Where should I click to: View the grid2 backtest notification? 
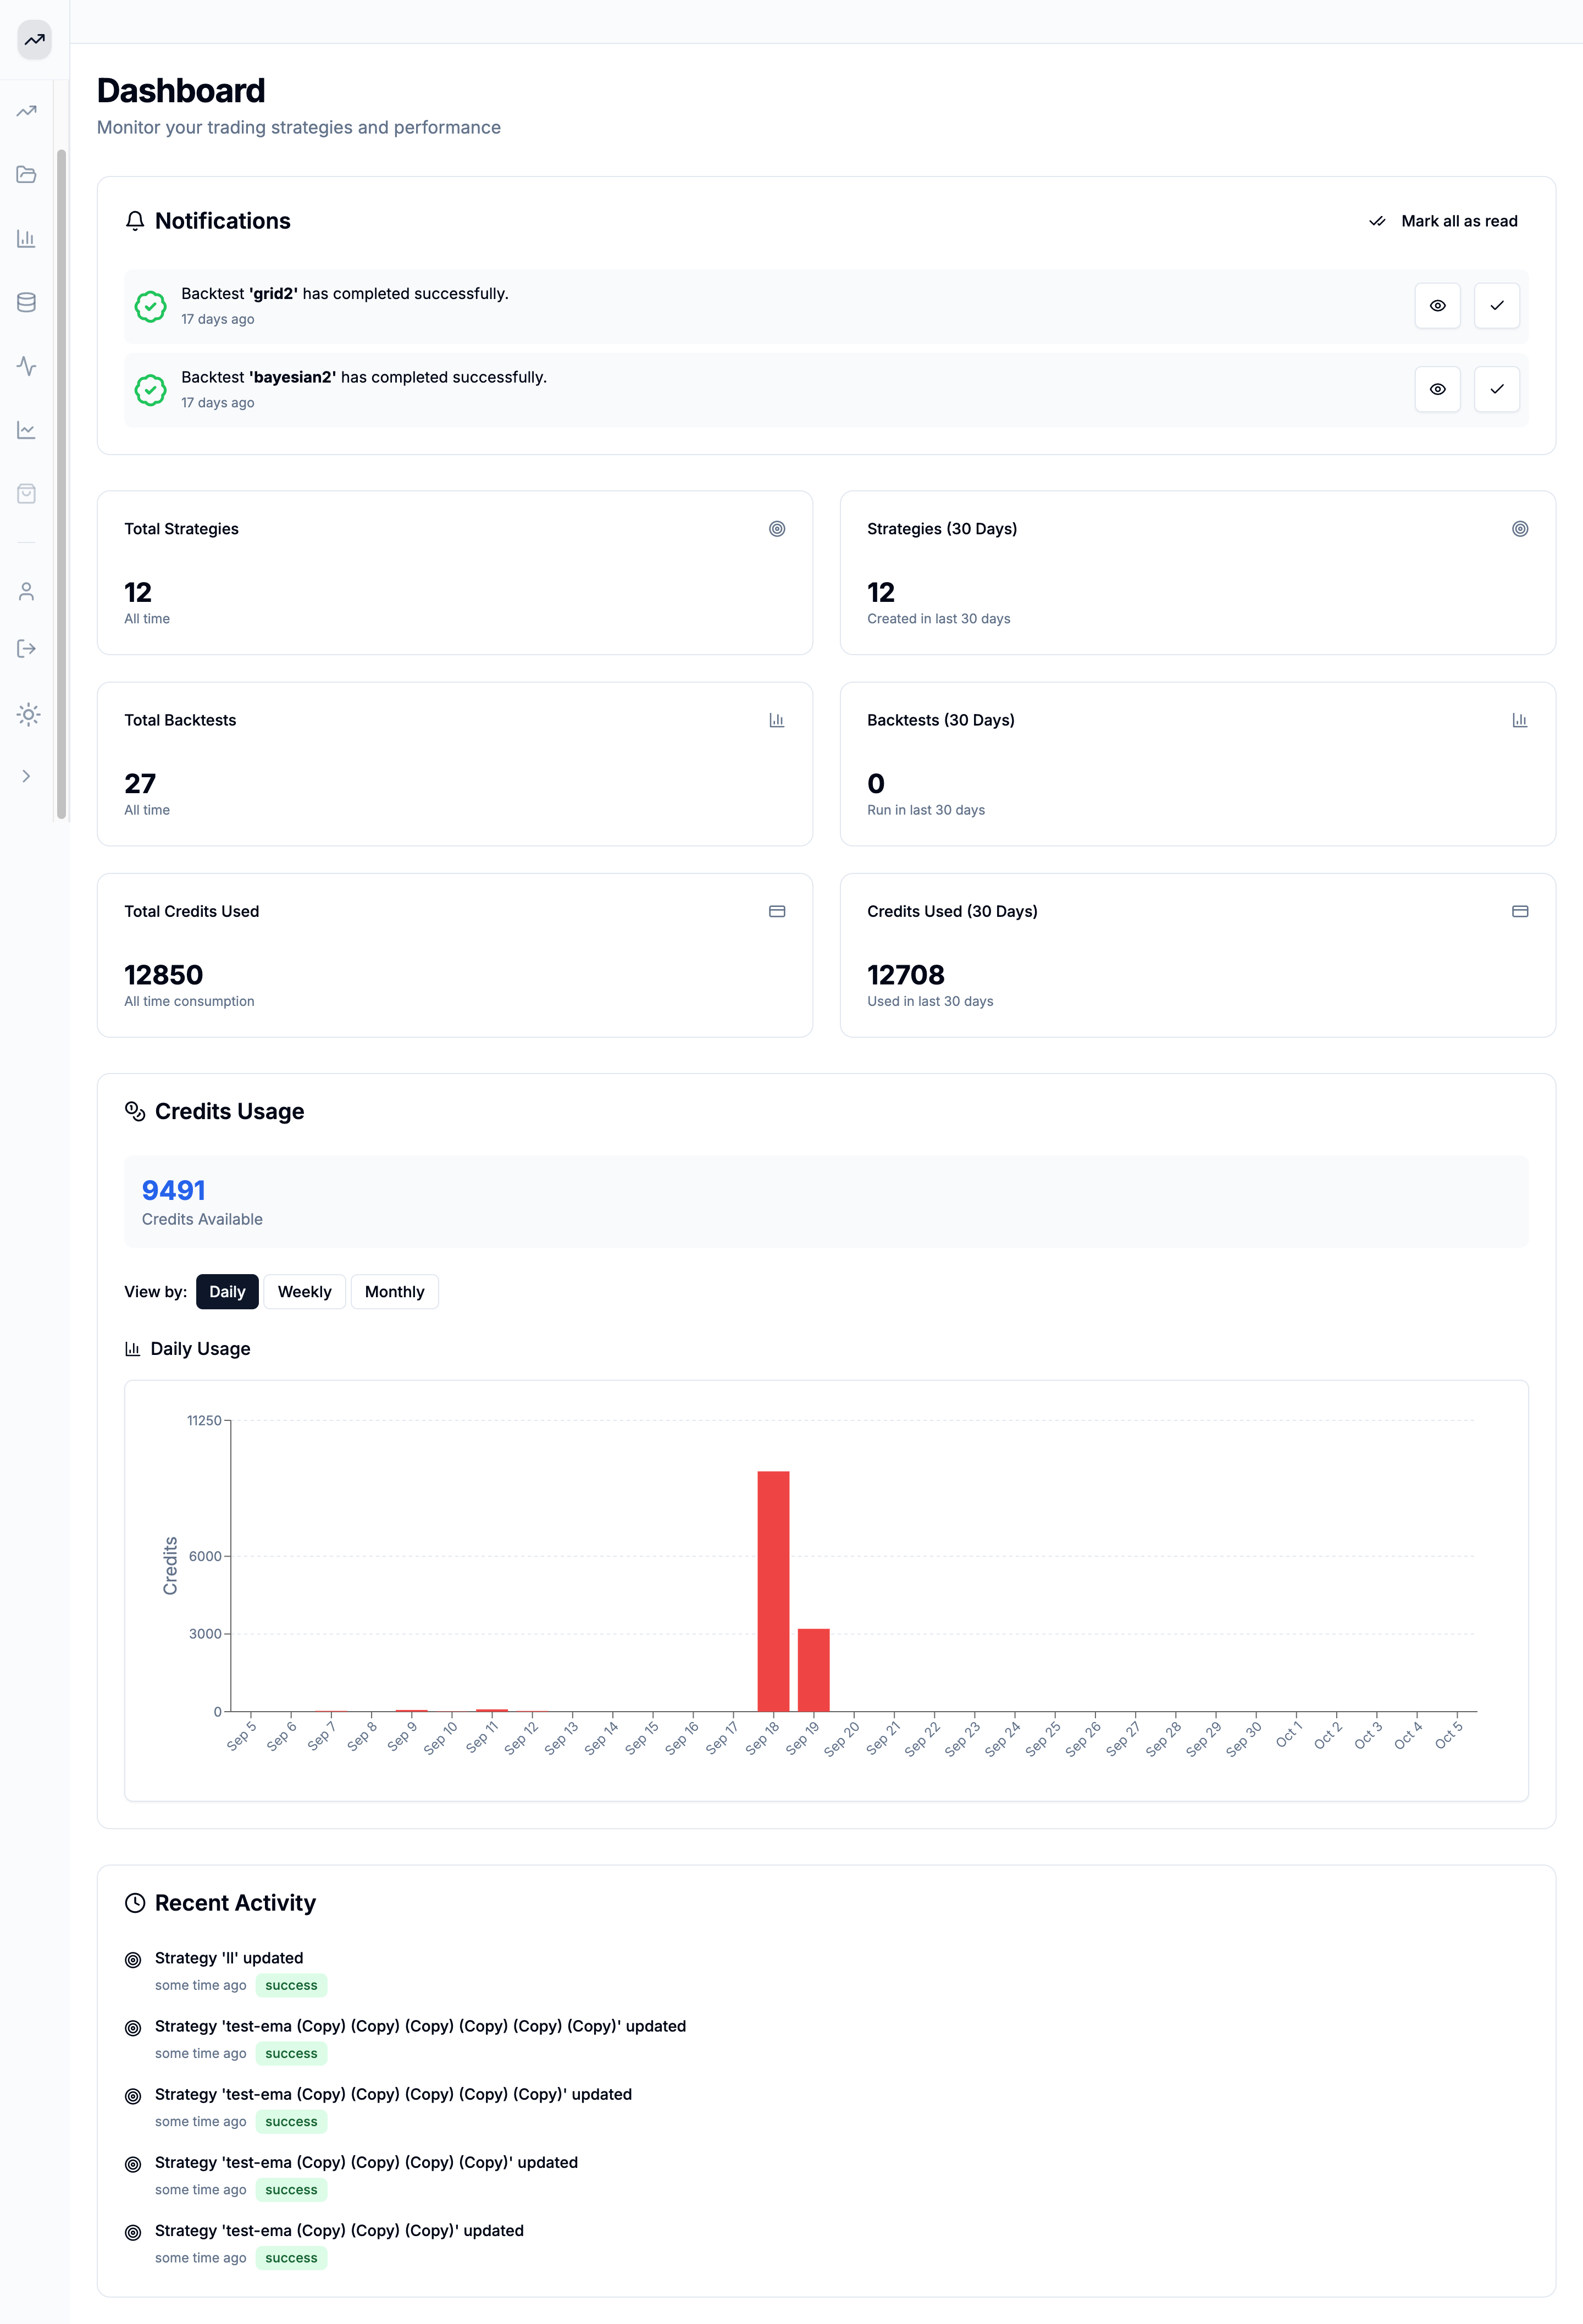pos(1437,306)
